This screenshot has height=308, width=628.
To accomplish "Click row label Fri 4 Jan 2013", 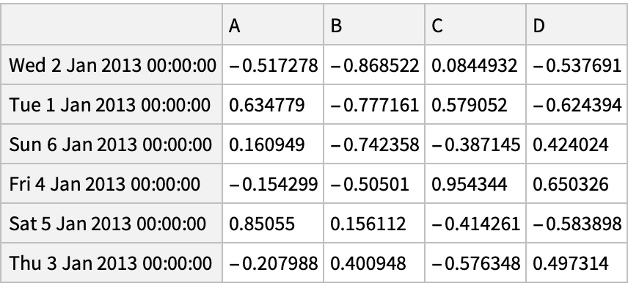I will point(112,183).
